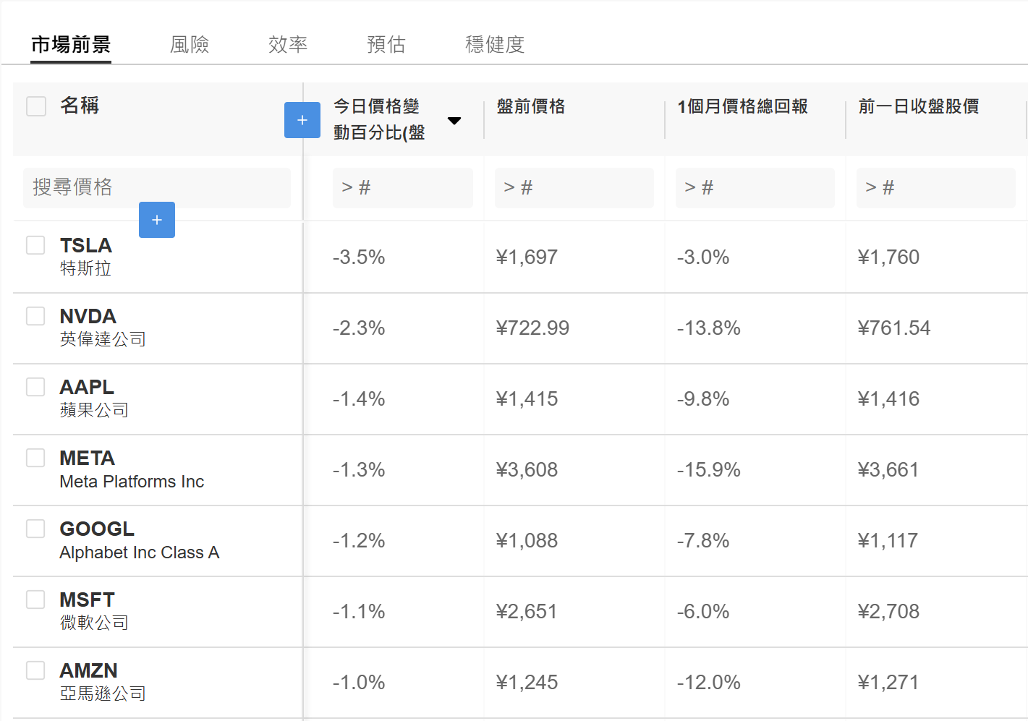The image size is (1028, 721).
Task: Click the -6.0% one-month return cell
Action: pos(703,611)
